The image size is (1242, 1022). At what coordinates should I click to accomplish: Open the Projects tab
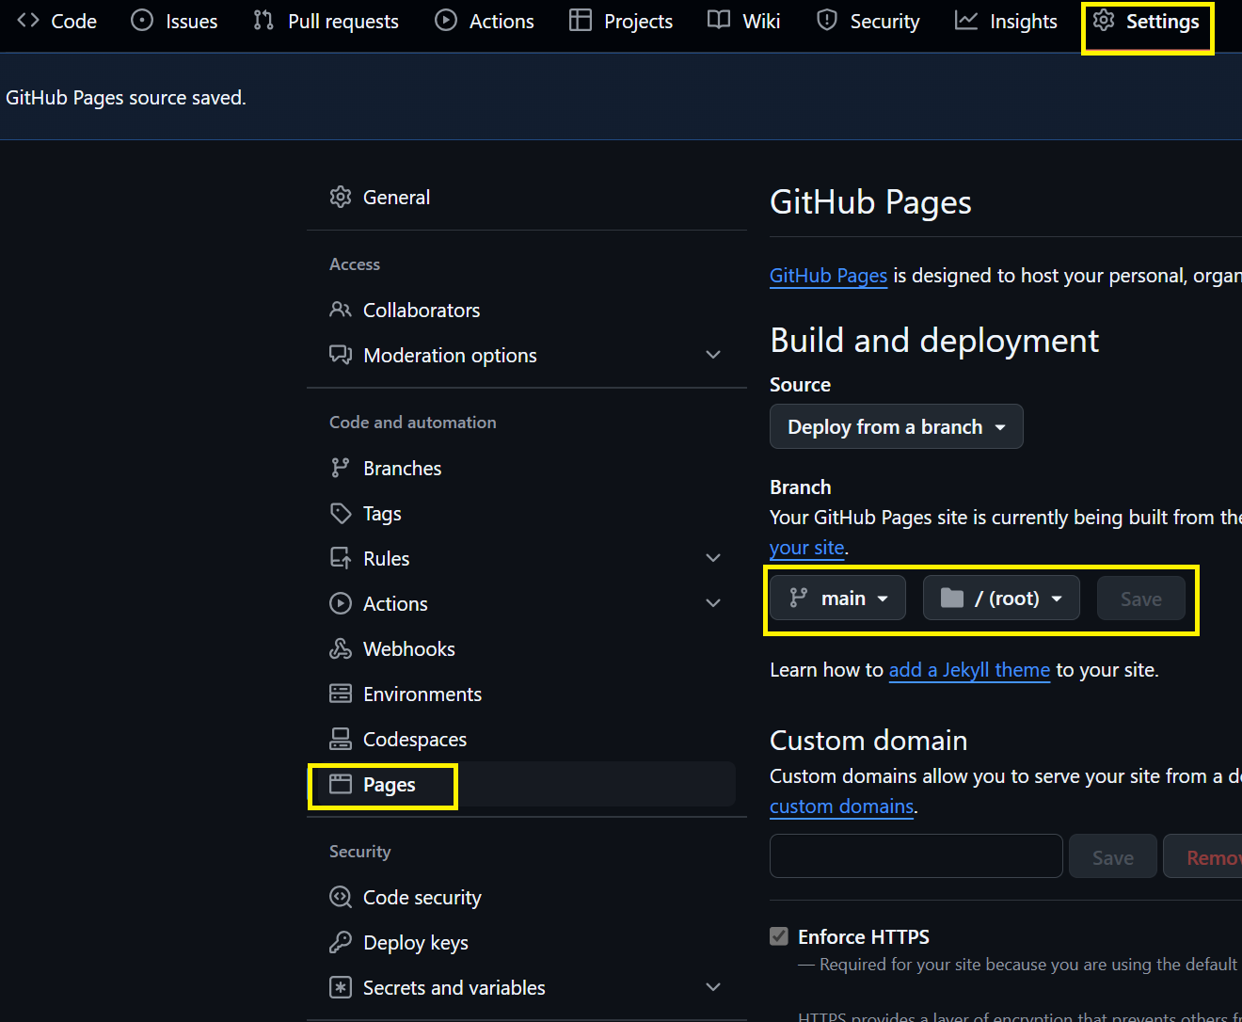point(621,21)
